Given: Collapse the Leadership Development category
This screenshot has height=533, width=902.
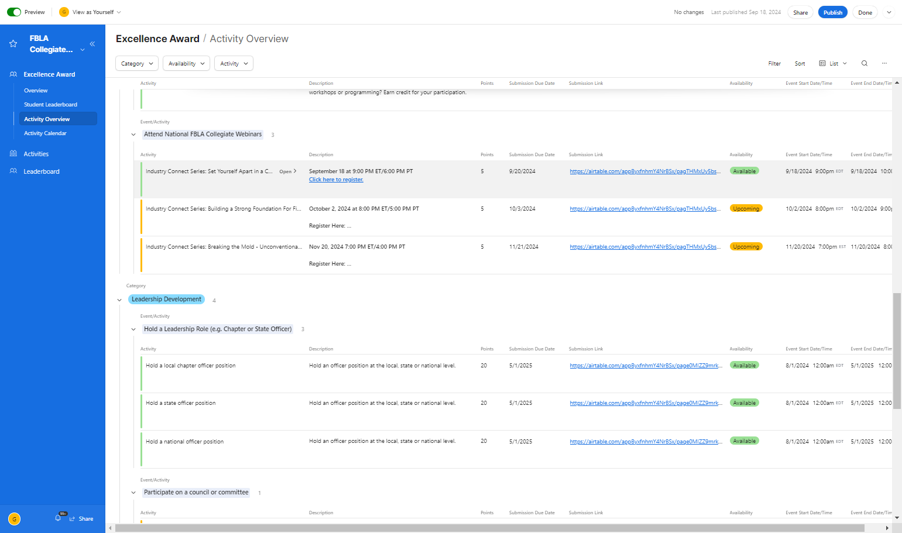Looking at the screenshot, I should coord(119,300).
